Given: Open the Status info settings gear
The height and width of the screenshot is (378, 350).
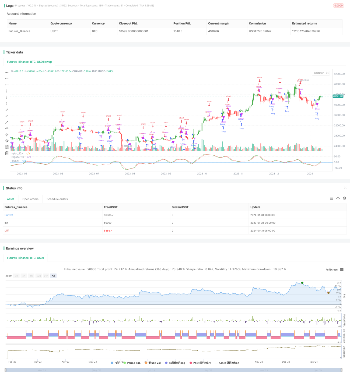Looking at the screenshot, I should 344,198.
